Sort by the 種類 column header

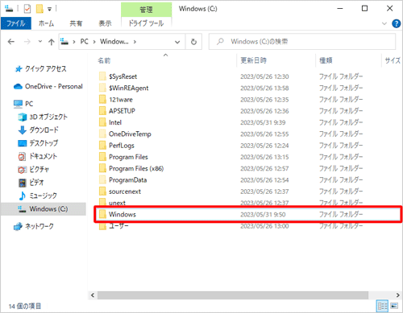[326, 60]
